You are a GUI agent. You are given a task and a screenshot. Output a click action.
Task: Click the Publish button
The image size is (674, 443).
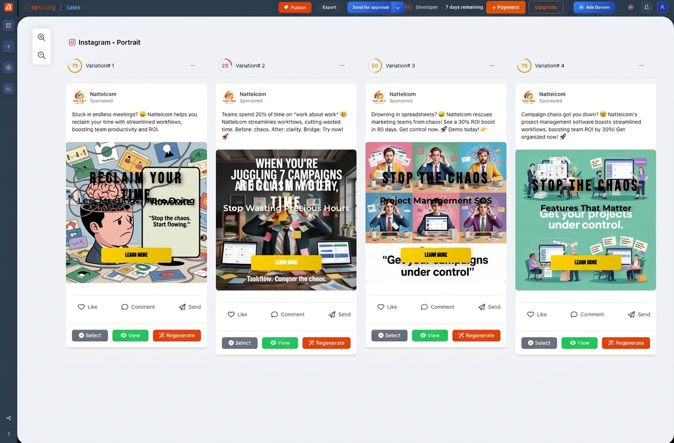click(295, 7)
